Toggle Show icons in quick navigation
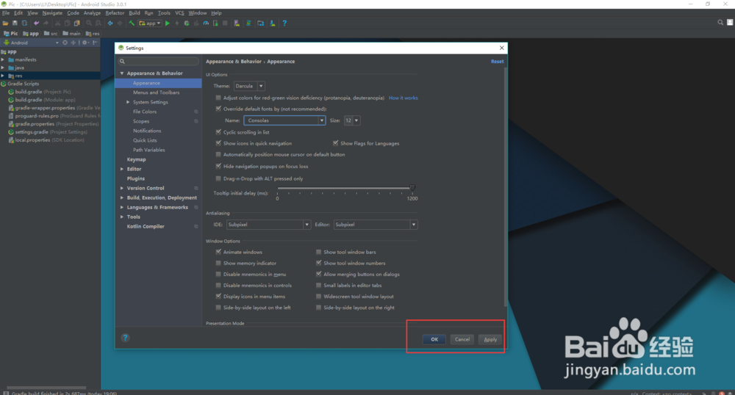The height and width of the screenshot is (395, 735). [218, 143]
